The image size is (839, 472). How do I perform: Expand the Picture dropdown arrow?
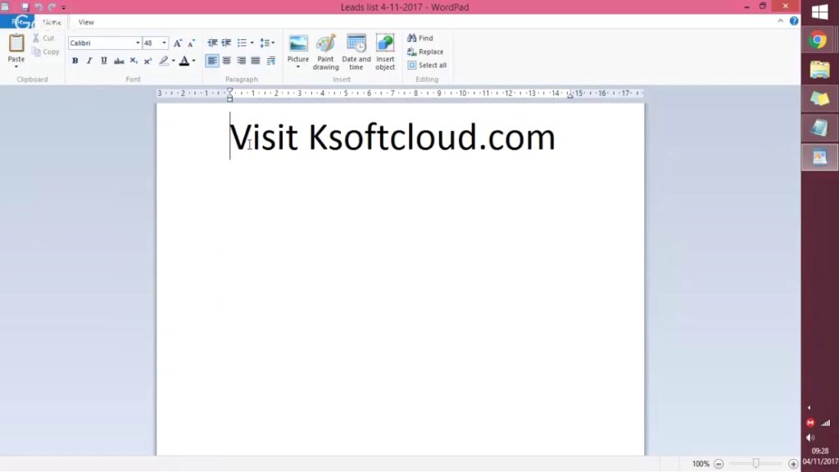tap(298, 67)
